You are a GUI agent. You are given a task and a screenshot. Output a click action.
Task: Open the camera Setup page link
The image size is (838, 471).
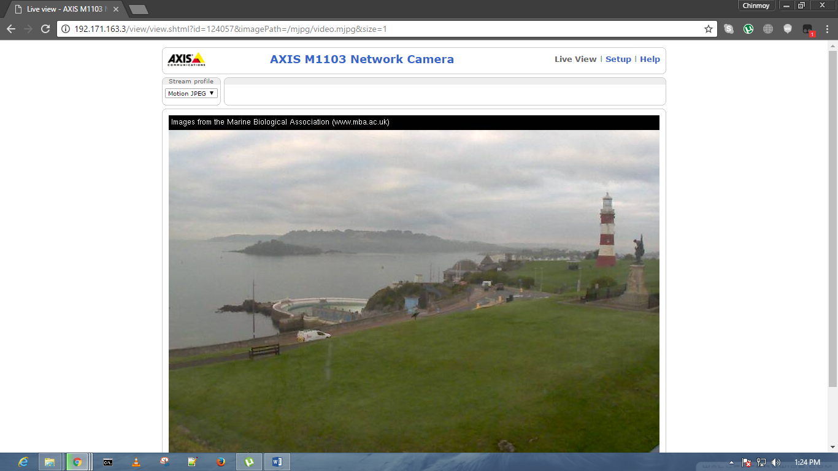point(618,59)
